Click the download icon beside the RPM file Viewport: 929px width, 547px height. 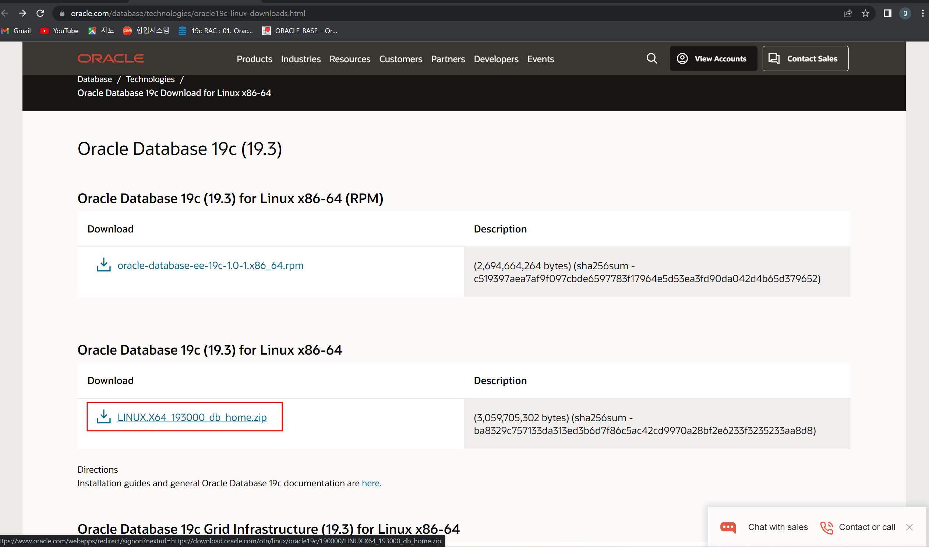coord(104,265)
